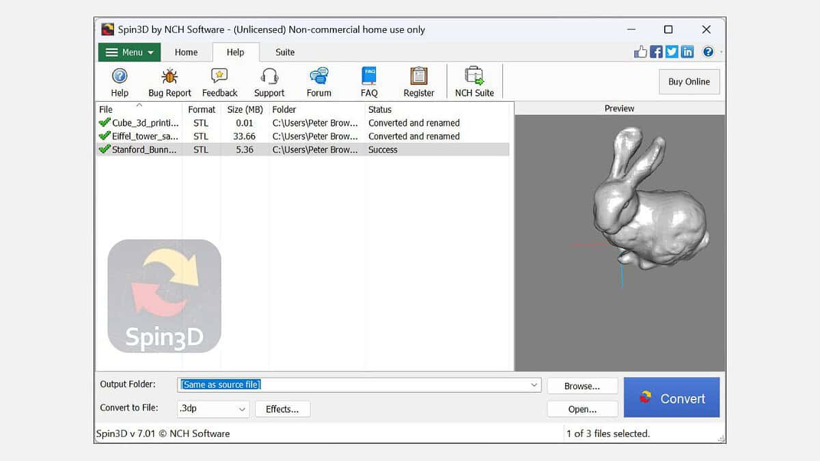The width and height of the screenshot is (820, 461).
Task: Click the Folder column header
Action: pos(317,109)
